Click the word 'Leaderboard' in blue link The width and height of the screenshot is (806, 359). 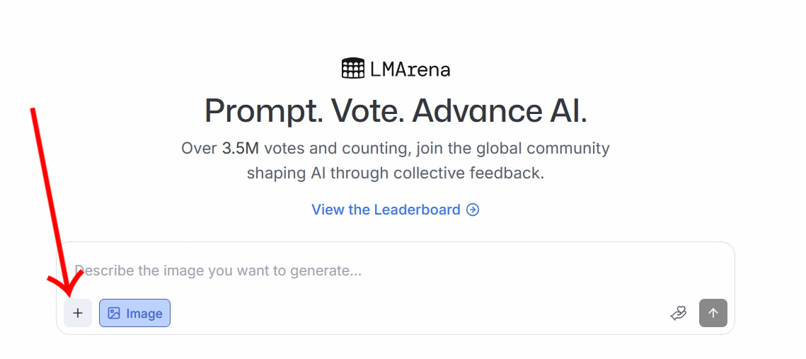[417, 210]
